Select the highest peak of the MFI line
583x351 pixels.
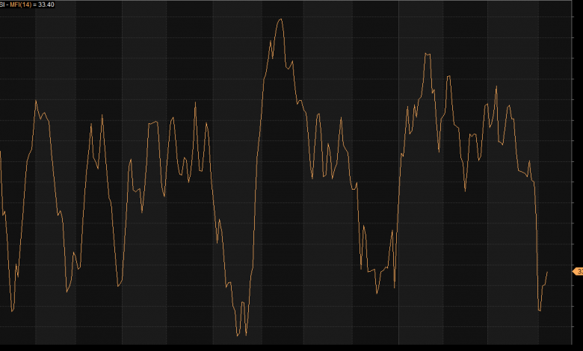[280, 19]
